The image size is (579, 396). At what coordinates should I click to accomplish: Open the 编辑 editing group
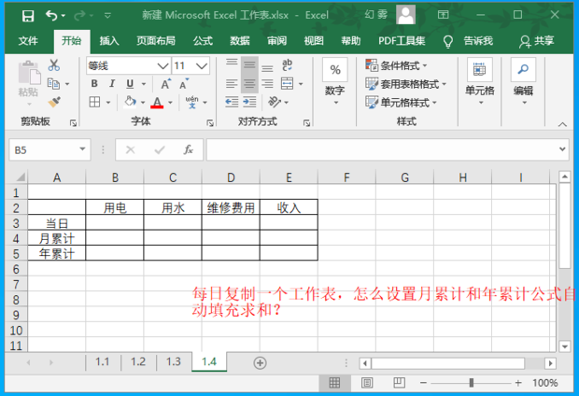[x=523, y=81]
